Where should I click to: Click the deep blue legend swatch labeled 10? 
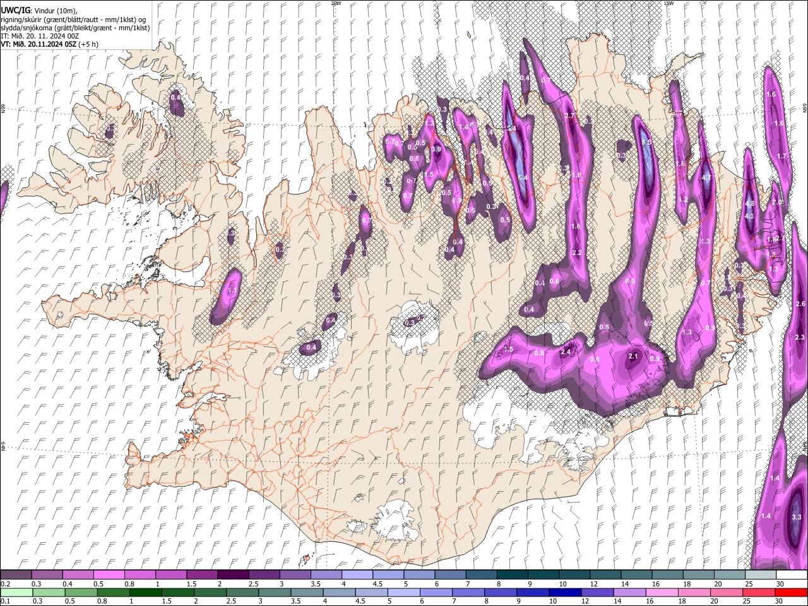(x=565, y=592)
